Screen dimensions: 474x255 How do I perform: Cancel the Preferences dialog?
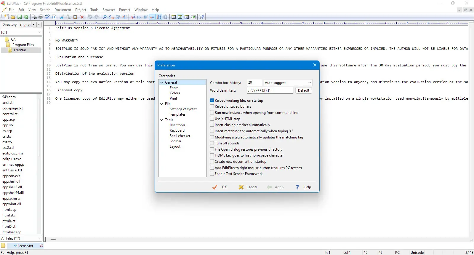(248, 187)
